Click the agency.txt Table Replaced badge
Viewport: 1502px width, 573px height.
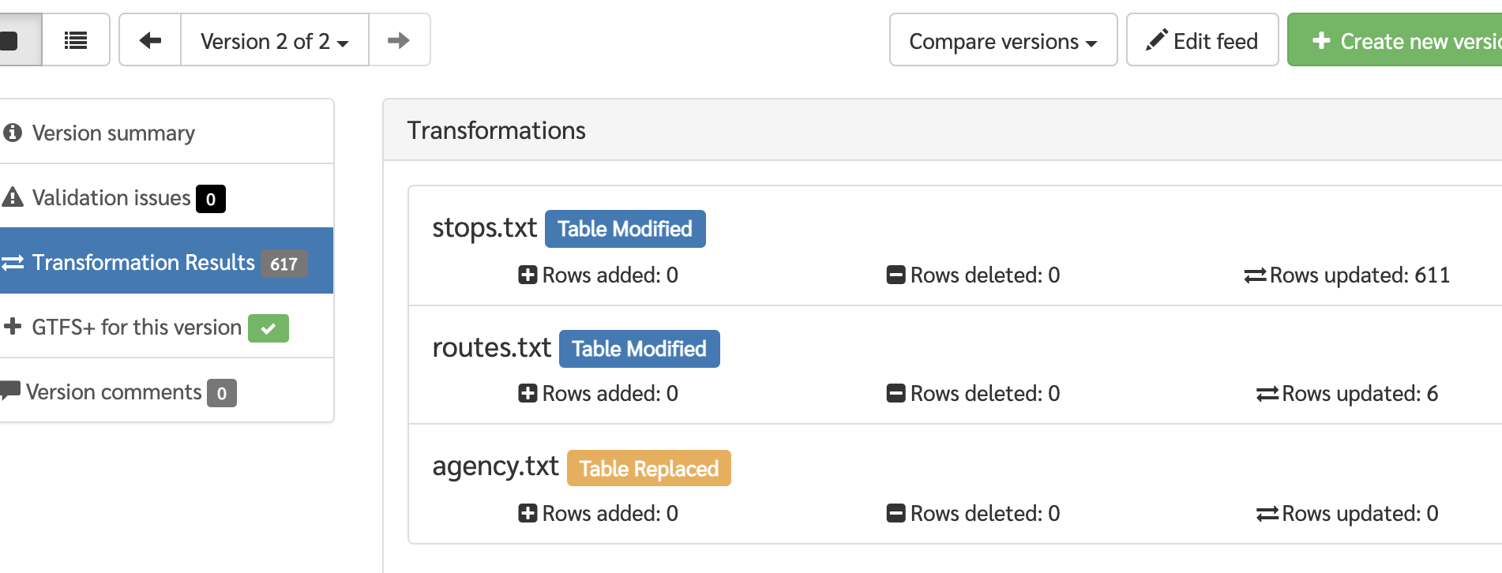(x=648, y=468)
